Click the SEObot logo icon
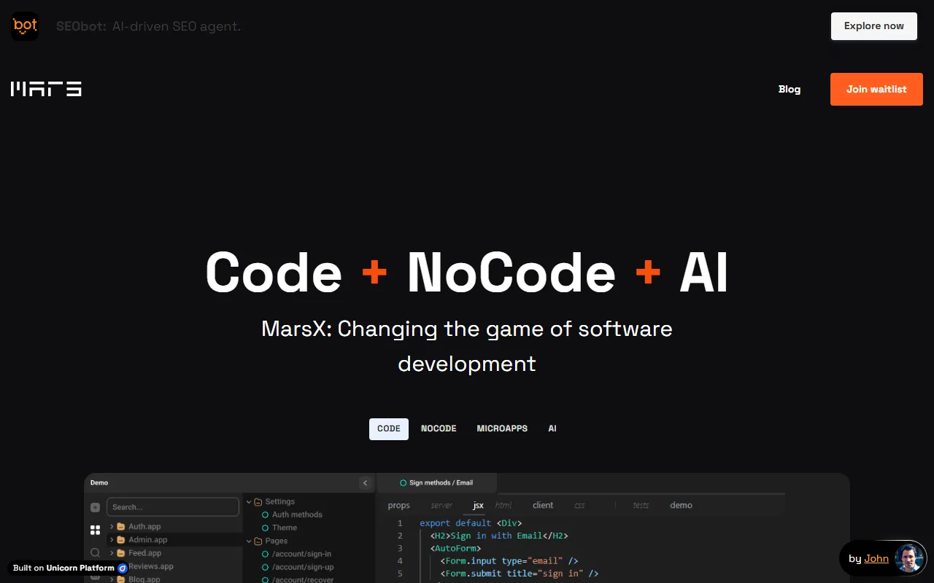934x583 pixels. tap(25, 26)
